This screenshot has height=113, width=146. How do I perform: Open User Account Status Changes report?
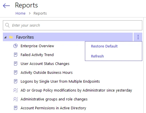pos(45,64)
